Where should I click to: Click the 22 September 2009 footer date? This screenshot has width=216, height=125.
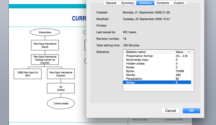coord(174,120)
